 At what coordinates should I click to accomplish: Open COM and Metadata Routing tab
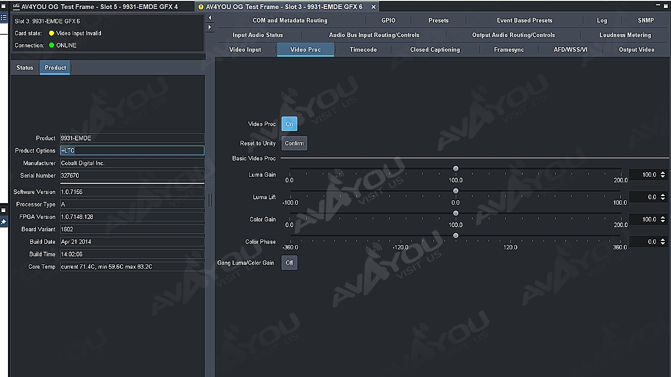click(290, 20)
